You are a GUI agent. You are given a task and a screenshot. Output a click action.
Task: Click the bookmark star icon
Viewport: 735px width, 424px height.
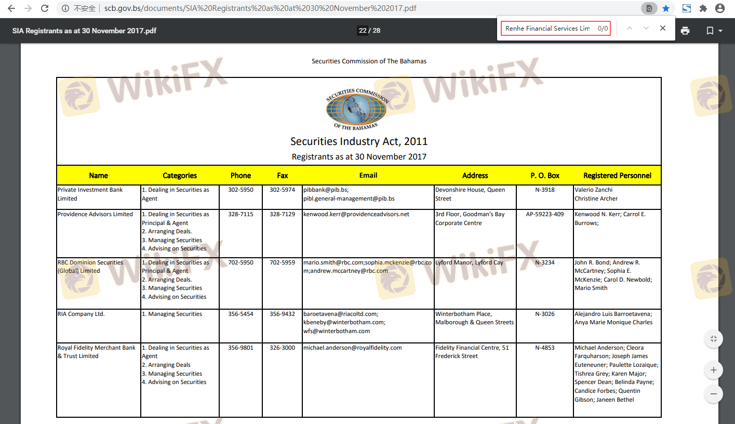click(x=666, y=8)
